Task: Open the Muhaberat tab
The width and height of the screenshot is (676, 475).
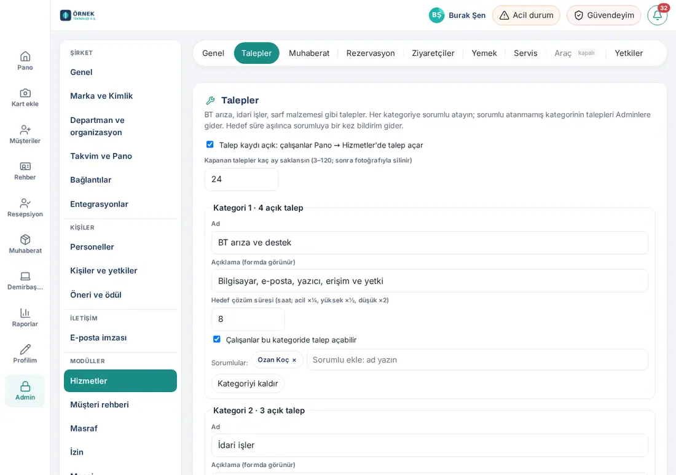Action: pyautogui.click(x=309, y=53)
